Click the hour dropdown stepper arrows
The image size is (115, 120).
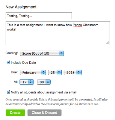31,82
